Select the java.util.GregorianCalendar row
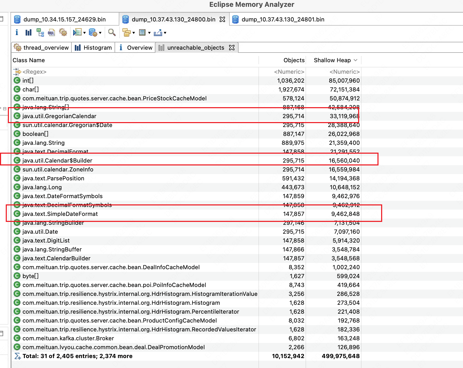This screenshot has width=463, height=368. pos(187,116)
